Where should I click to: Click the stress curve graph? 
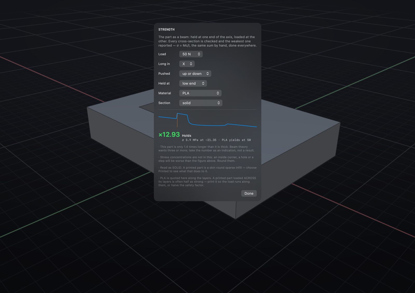pos(208,120)
